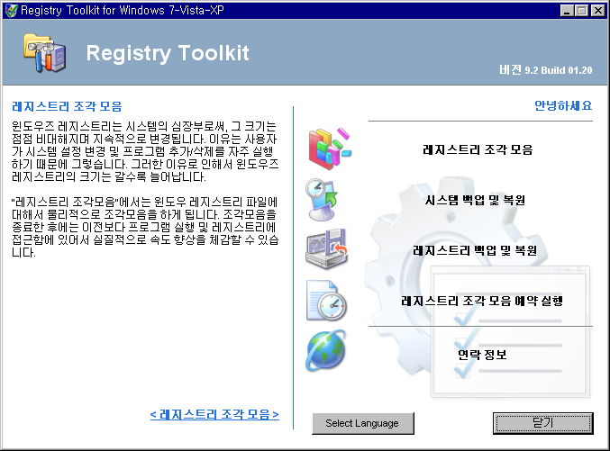Open the scheduled defrag document clock icon
This screenshot has width=610, height=451.
click(326, 301)
